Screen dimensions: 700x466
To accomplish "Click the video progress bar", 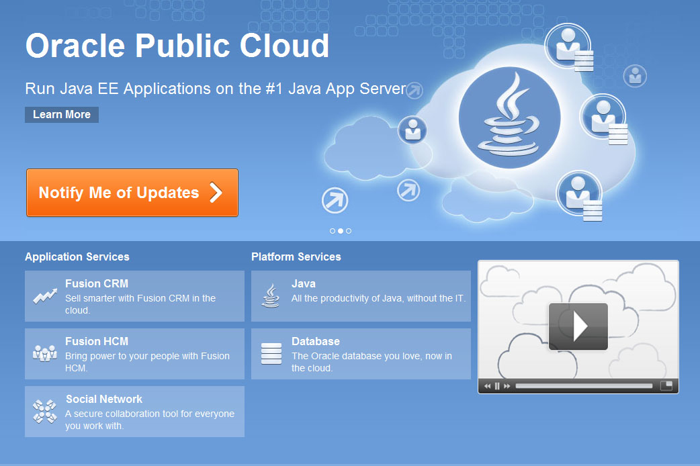I will tap(584, 386).
